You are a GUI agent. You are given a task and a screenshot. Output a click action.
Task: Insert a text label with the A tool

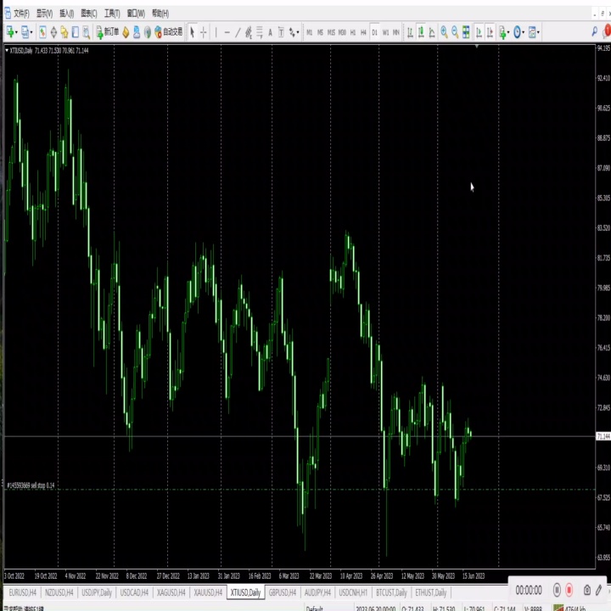[x=270, y=32]
